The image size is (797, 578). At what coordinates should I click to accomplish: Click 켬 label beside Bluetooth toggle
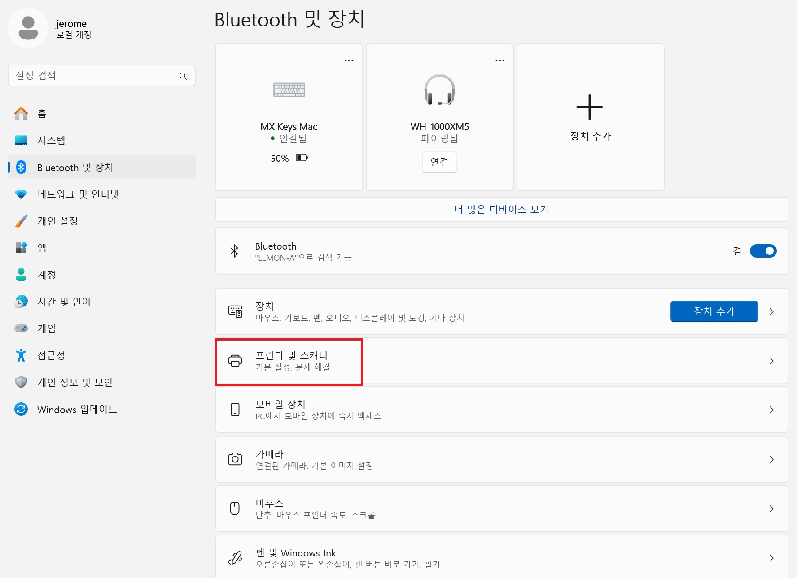[737, 251]
